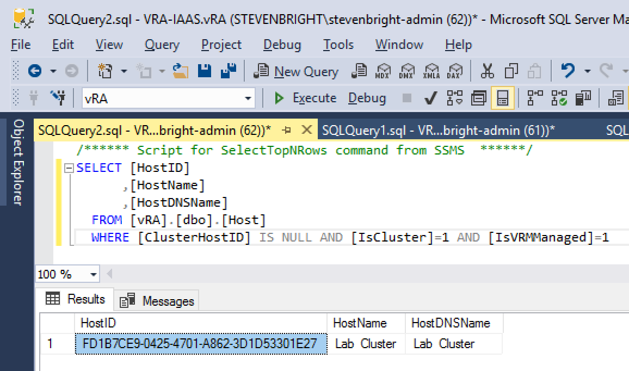Click the Cut scissors icon
The width and height of the screenshot is (629, 371).
point(488,71)
